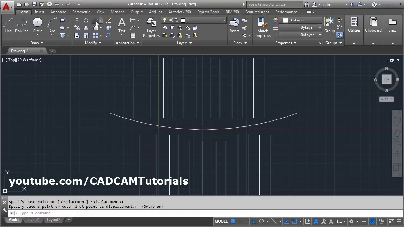Screen dimensions: 404x227
Task: Click the MODEL space button
Action: click(221, 221)
